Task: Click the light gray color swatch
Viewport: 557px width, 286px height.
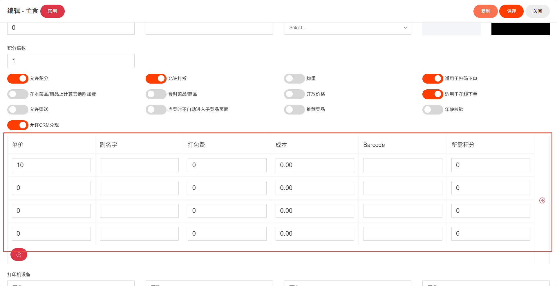Action: (451, 29)
